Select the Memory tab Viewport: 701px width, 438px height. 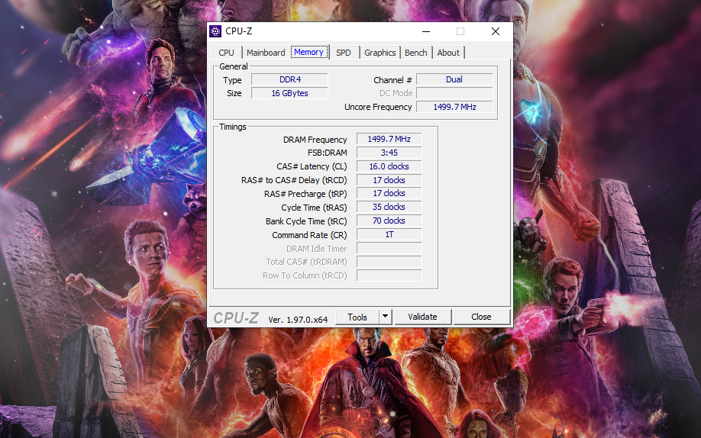point(309,52)
